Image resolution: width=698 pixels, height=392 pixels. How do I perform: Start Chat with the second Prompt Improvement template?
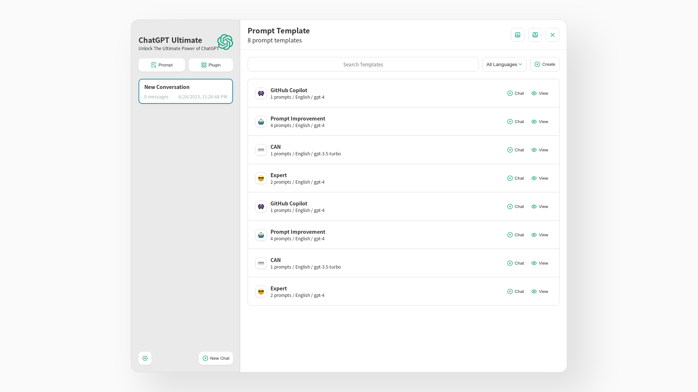coord(516,235)
